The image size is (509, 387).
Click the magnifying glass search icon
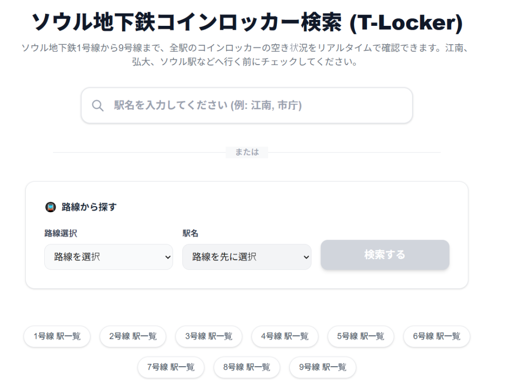97,105
